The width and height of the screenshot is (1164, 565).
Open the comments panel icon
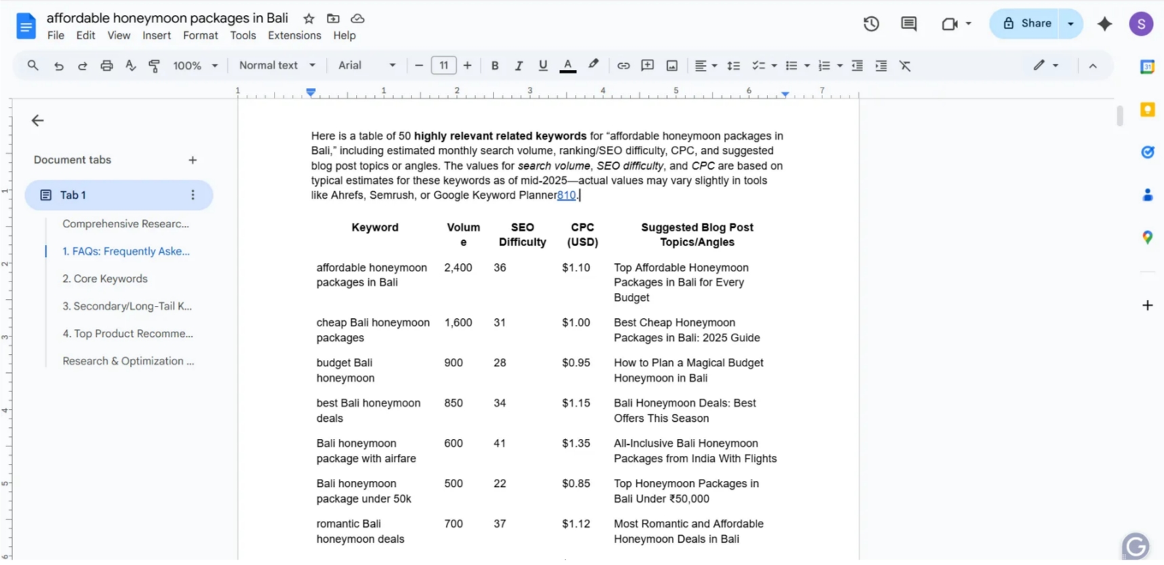pyautogui.click(x=908, y=24)
